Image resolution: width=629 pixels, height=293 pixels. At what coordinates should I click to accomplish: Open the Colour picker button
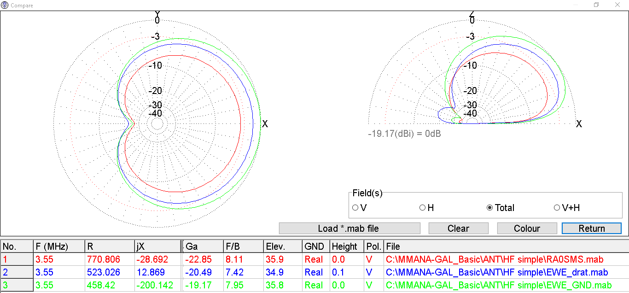coord(527,229)
